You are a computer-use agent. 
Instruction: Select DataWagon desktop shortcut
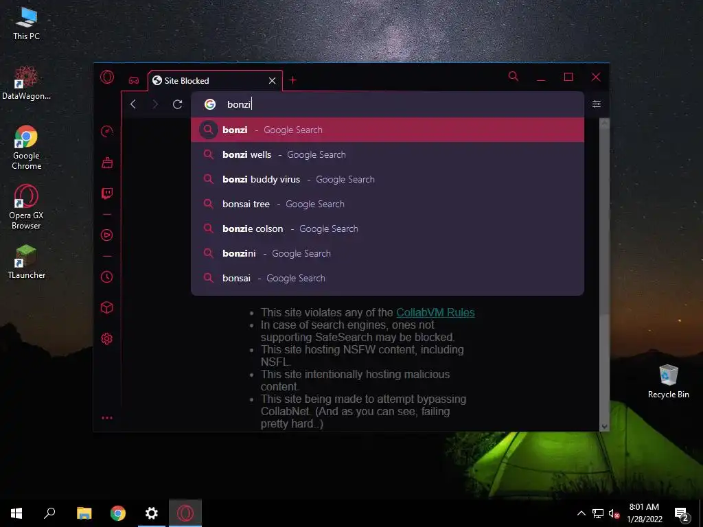[26, 83]
